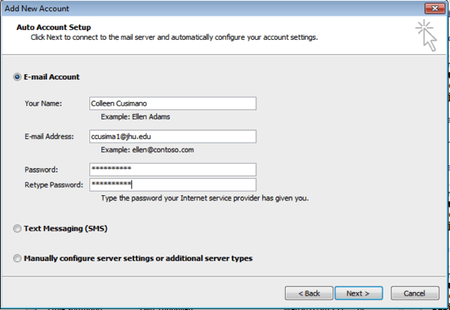Click the 'E-mail Address:' label
Viewport: 450px width, 310px height.
tap(49, 137)
